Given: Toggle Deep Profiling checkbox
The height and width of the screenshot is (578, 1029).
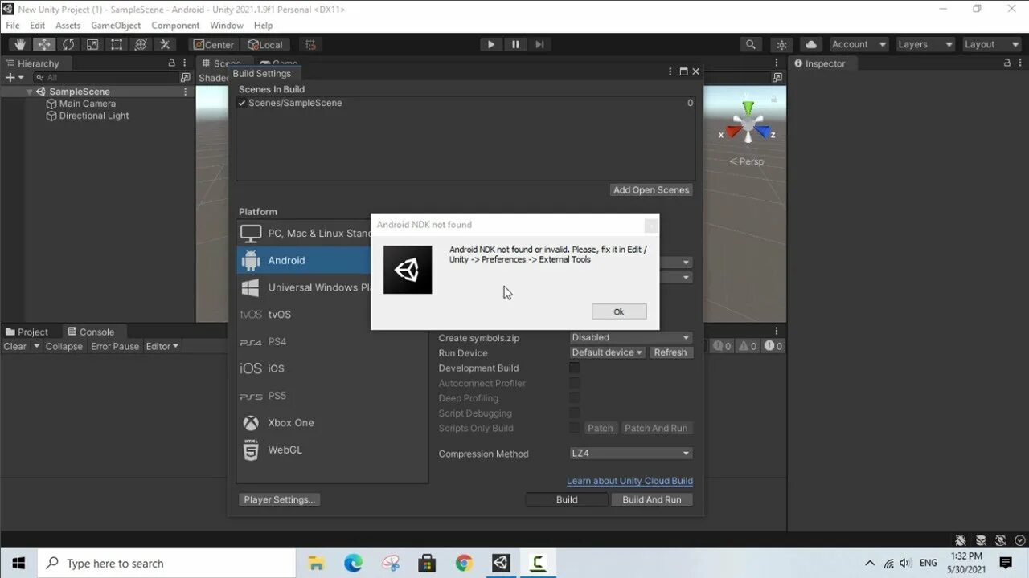Looking at the screenshot, I should (x=575, y=398).
